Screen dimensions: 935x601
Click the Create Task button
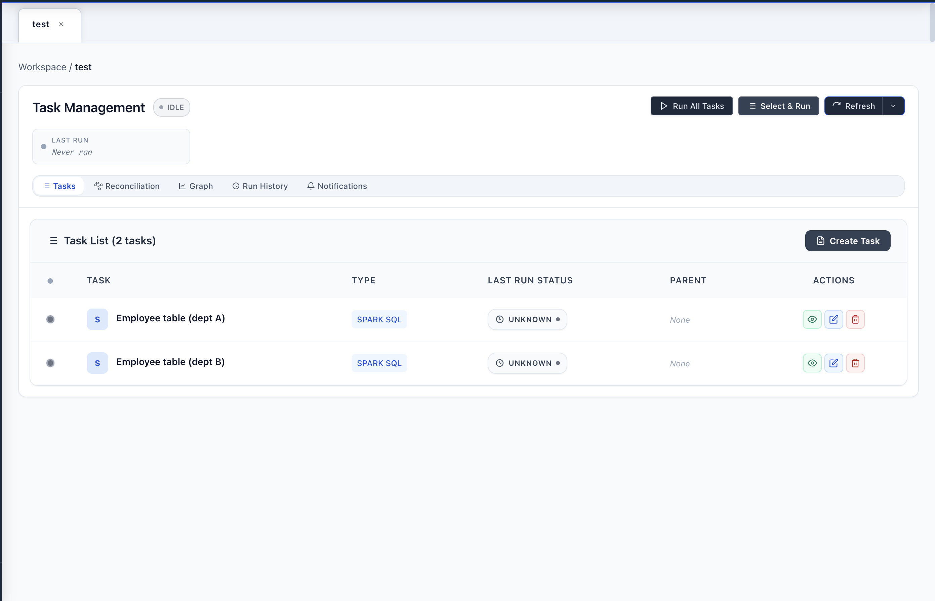point(848,241)
